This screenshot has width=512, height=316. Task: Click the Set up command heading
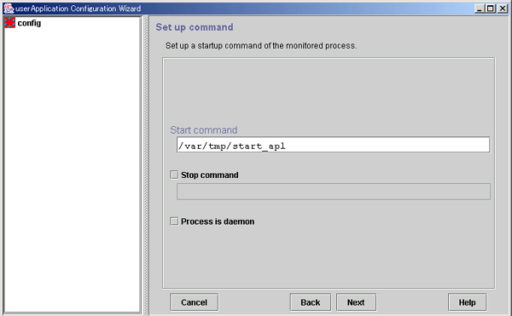pyautogui.click(x=195, y=27)
